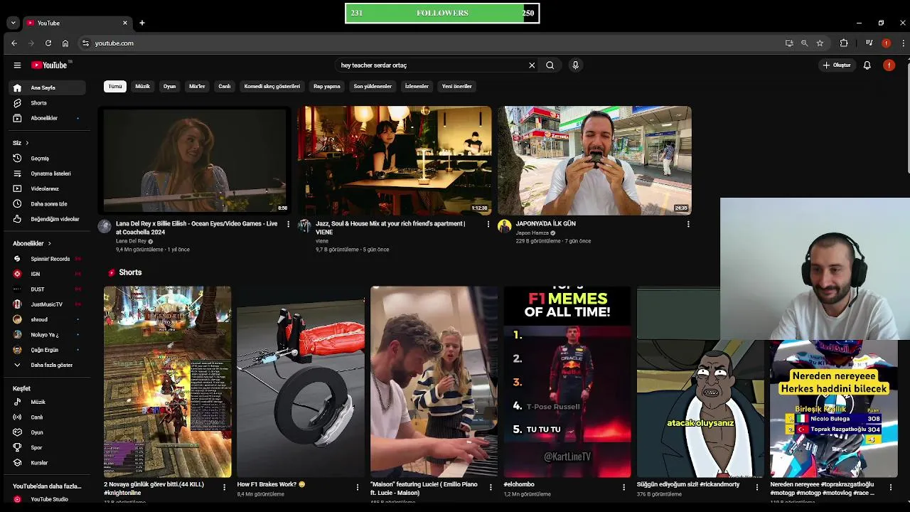Open Çağrı Ergün channel
This screenshot has height=512, width=910.
coord(48,350)
